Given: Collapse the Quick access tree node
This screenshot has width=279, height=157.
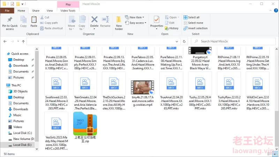Looking at the screenshot, I should [x=4, y=54].
